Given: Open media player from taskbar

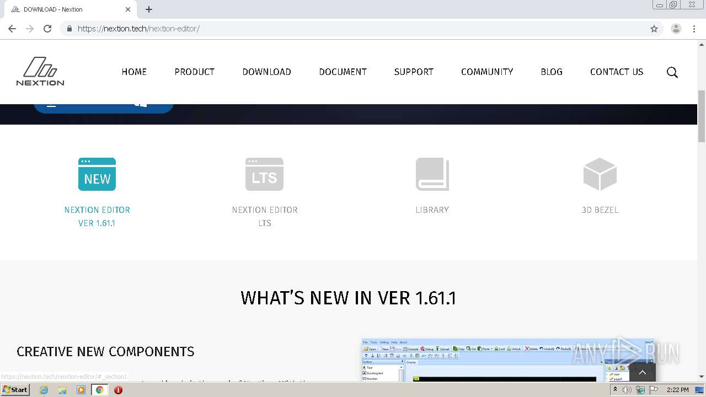Looking at the screenshot, I should pos(81,390).
